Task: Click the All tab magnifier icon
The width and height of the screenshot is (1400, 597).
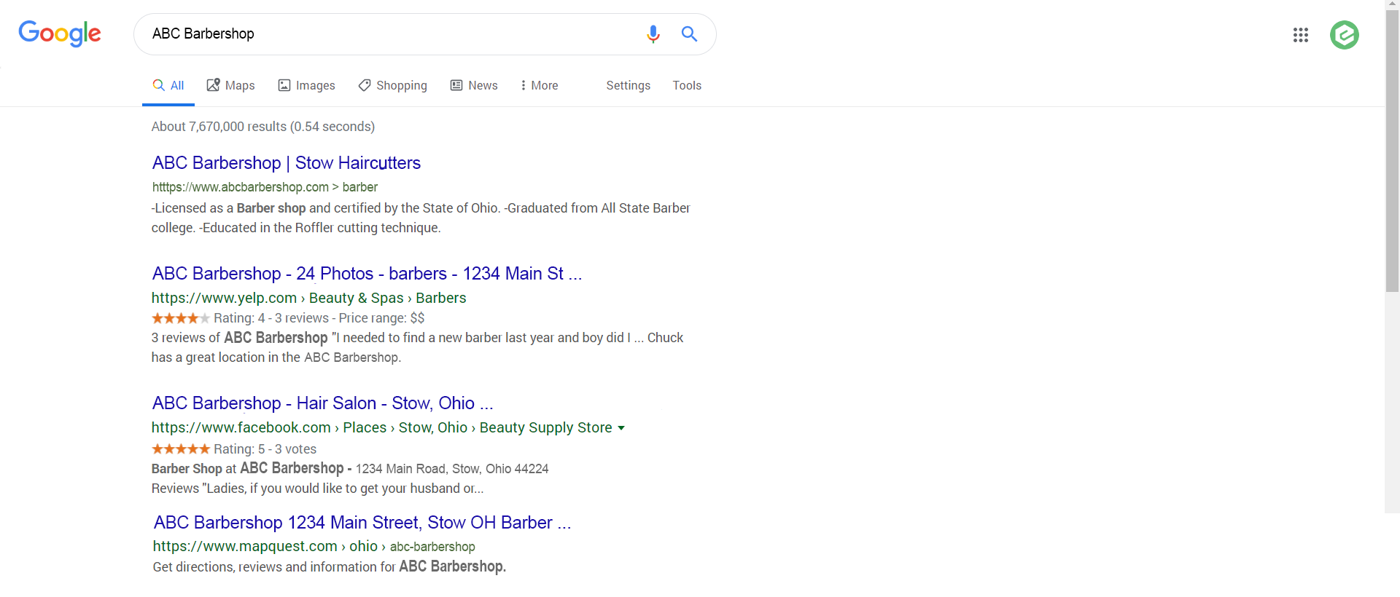Action: point(158,85)
